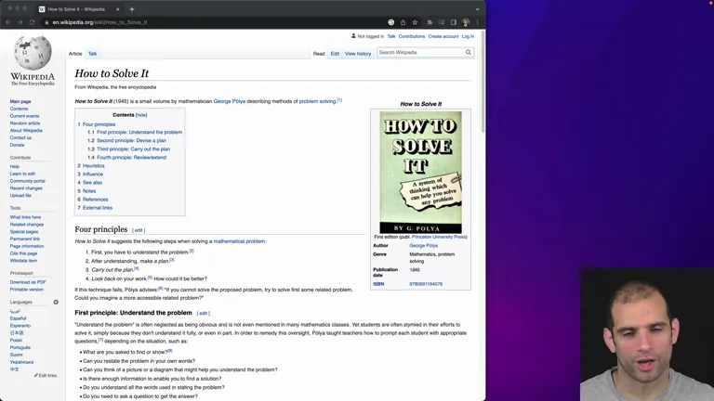Toggle the browser side panel icon

(x=454, y=22)
